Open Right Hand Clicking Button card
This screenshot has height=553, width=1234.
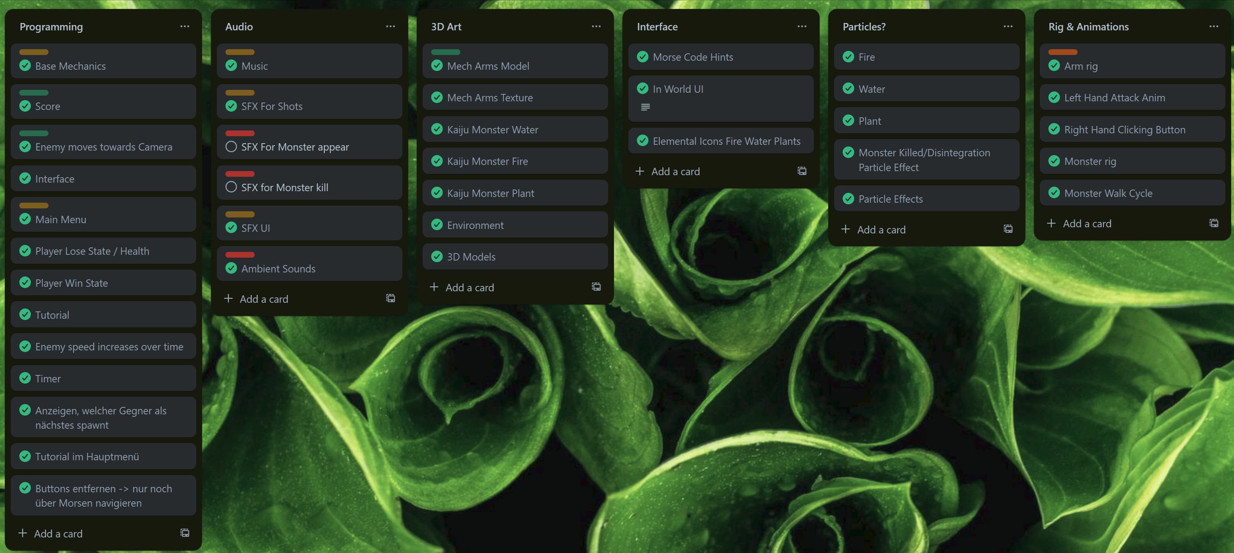tap(1132, 129)
